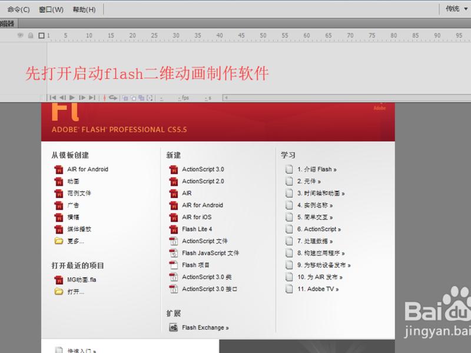This screenshot has width=471, height=353.
Task: Open lesson 10. 为 AIR 发布
Action: (320, 277)
